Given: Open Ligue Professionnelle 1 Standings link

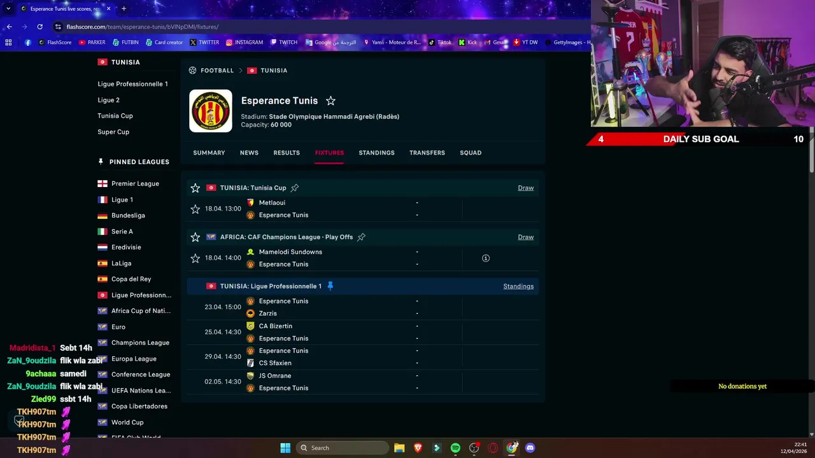Looking at the screenshot, I should [x=518, y=286].
